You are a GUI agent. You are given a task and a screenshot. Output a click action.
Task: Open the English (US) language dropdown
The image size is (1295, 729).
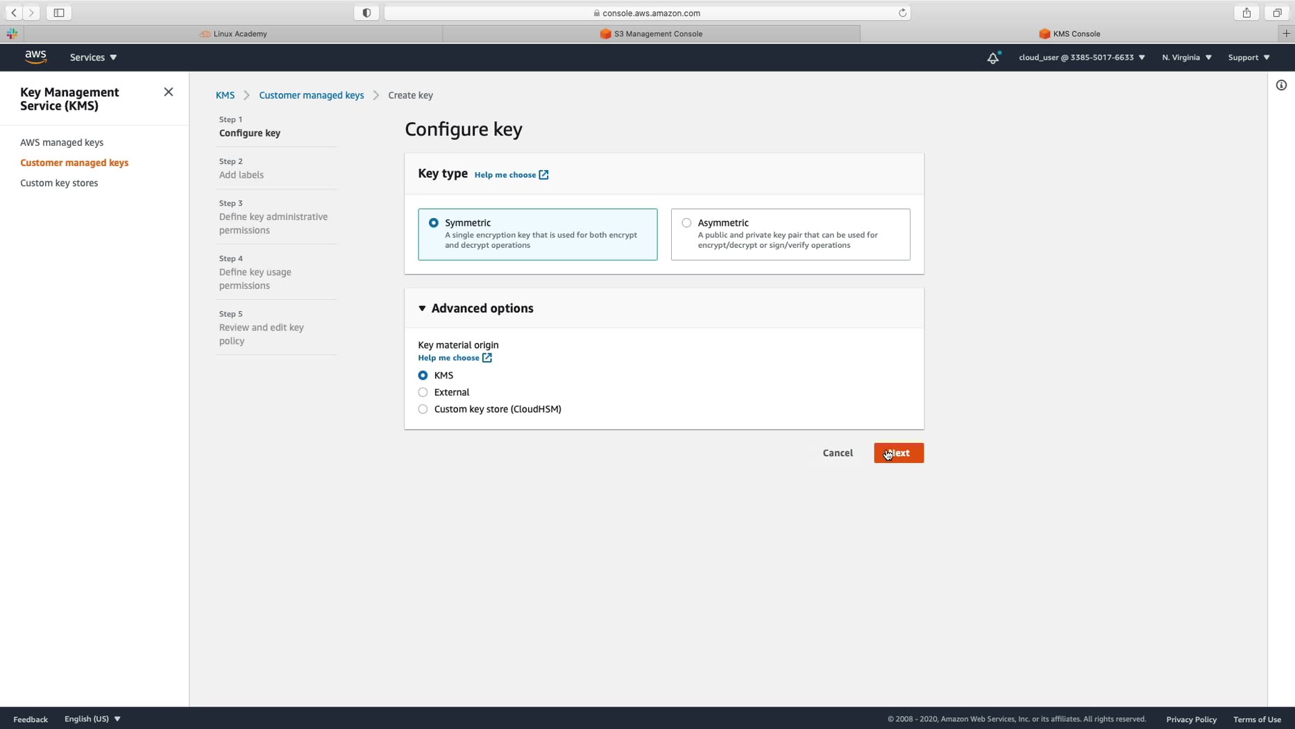coord(92,719)
